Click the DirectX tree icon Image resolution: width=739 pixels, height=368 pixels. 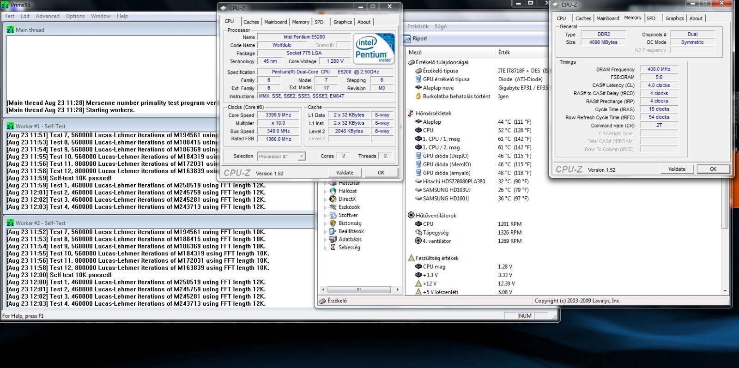point(333,199)
